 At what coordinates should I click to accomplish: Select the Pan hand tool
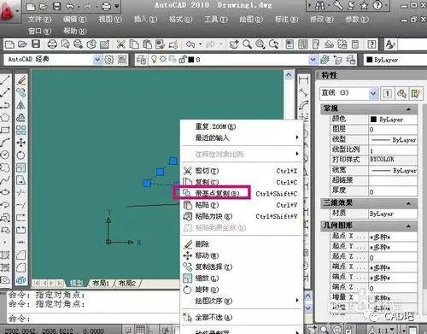pos(234,44)
